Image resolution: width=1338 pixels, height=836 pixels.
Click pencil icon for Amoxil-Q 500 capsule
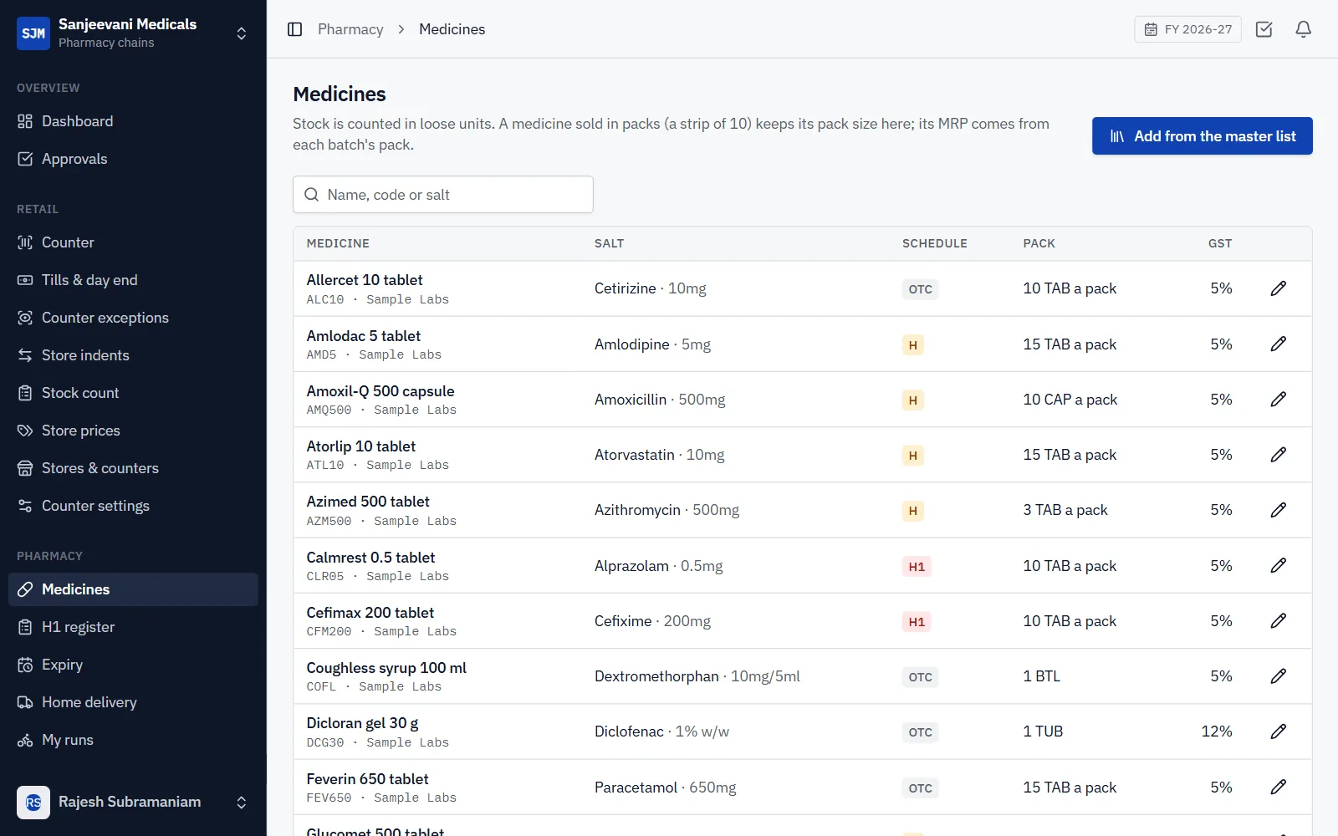coord(1278,400)
